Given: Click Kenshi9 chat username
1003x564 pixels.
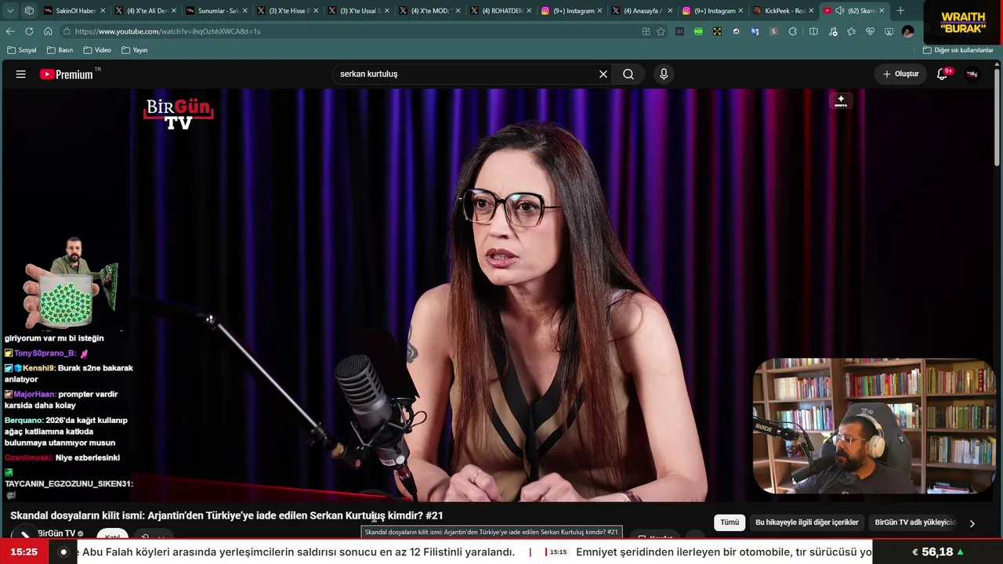Looking at the screenshot, I should [x=38, y=368].
